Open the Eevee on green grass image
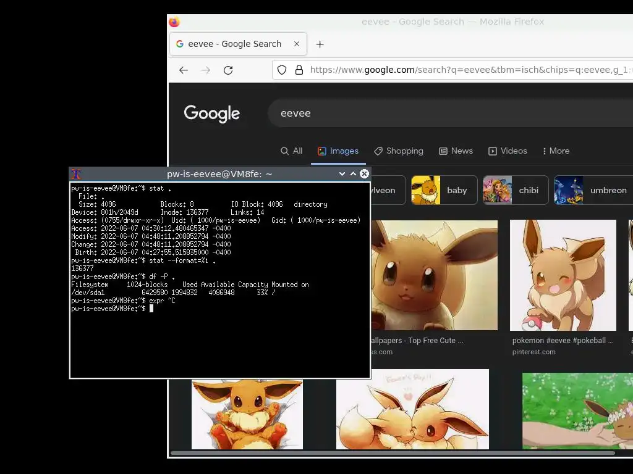633x474 pixels. click(x=578, y=410)
